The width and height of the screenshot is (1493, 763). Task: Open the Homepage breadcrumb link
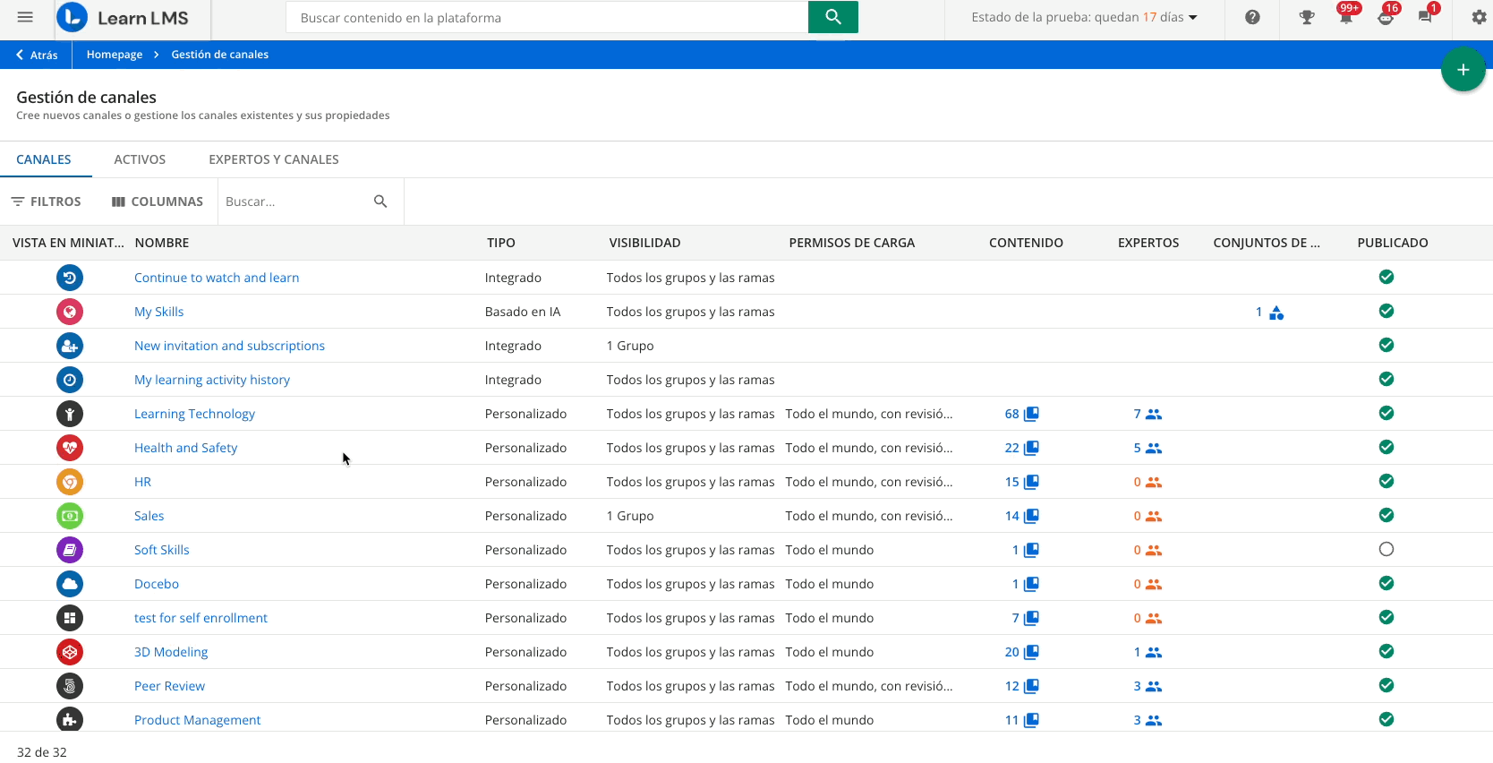[x=115, y=55]
